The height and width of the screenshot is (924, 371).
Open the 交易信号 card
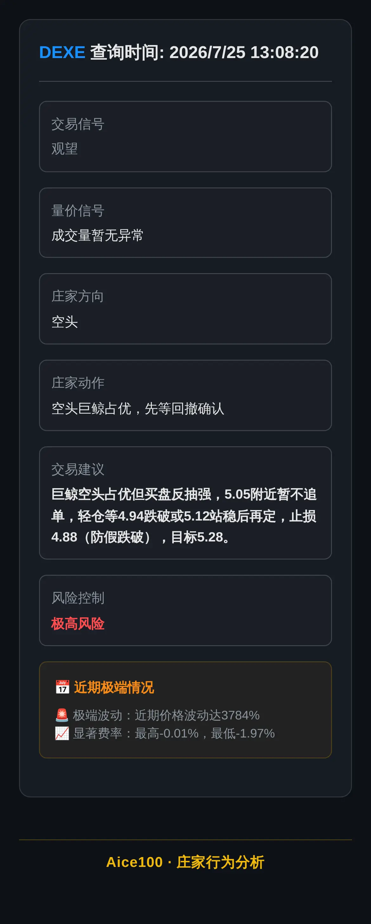point(185,136)
